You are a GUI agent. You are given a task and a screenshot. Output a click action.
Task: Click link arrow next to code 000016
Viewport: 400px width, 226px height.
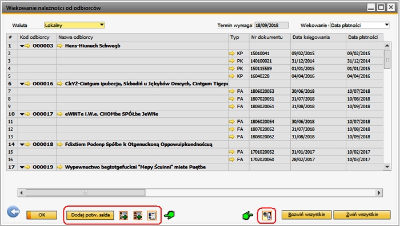pos(27,84)
